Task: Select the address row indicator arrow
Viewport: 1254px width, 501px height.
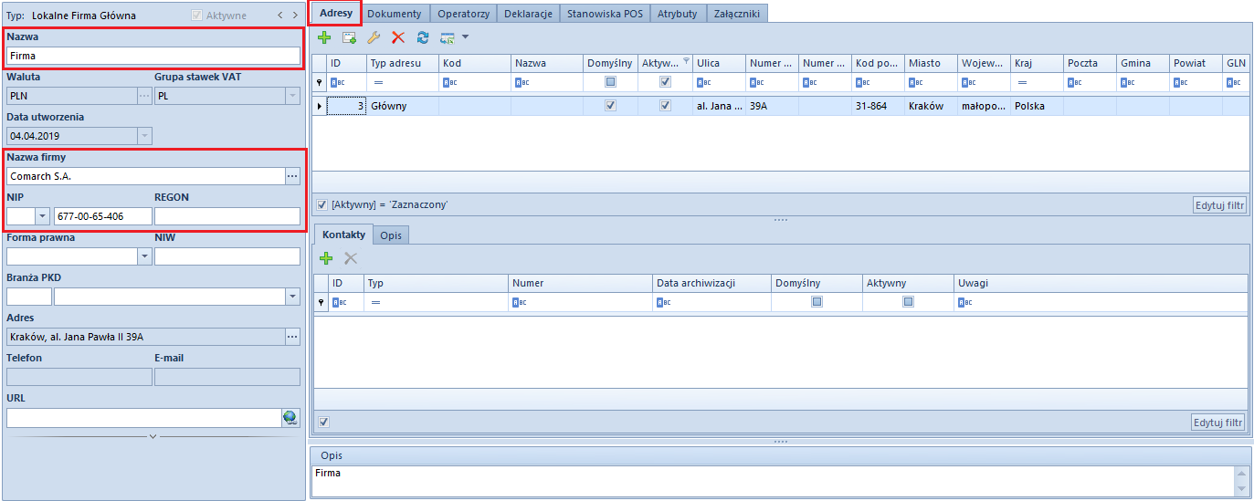Action: pos(319,106)
